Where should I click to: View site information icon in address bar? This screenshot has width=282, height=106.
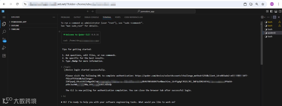pos(25,4)
